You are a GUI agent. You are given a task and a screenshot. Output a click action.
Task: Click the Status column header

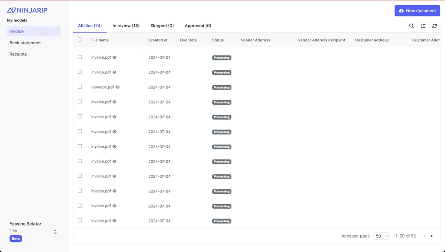(x=218, y=40)
